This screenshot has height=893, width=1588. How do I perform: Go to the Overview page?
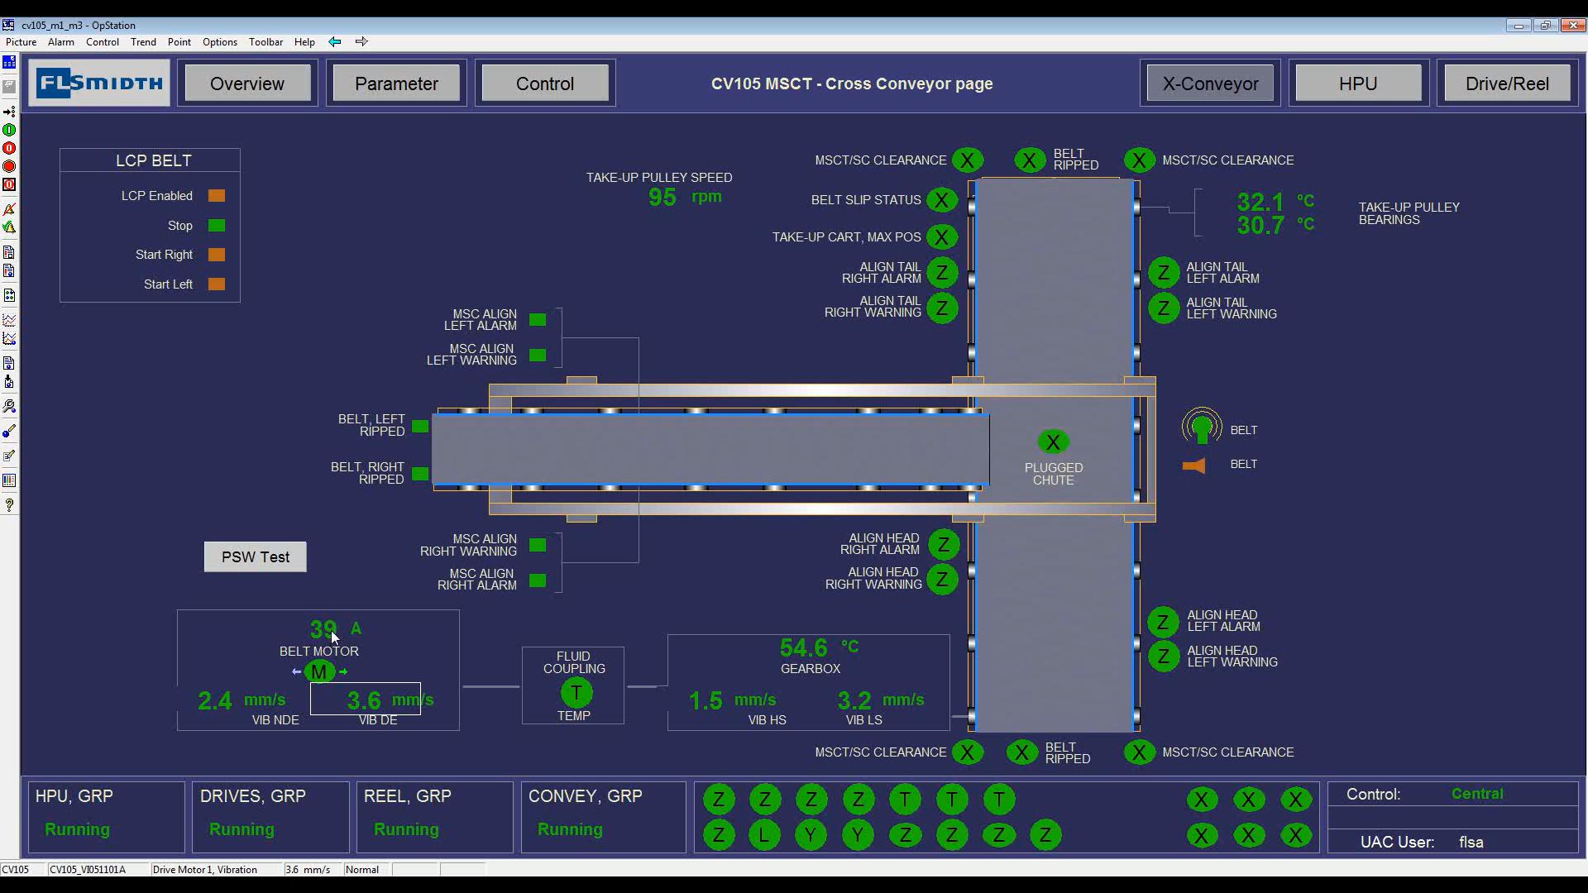coord(247,84)
